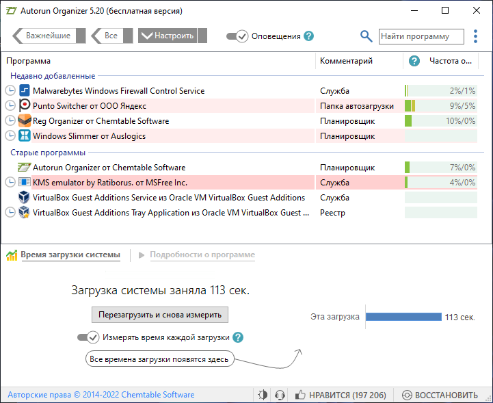Image resolution: width=493 pixels, height=403 pixels.
Task: Click the clock icon beside Malwarebytes row
Action: (10, 90)
